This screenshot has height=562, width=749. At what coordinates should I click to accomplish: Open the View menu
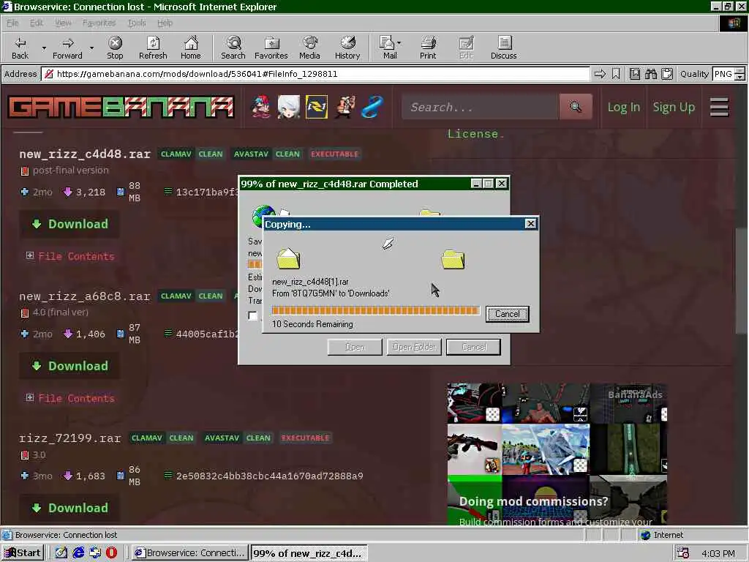[x=63, y=23]
